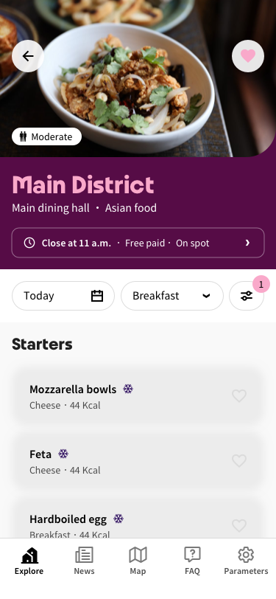Go to the Parameters tab
Viewport: 276px width, 599px height.
tap(246, 561)
